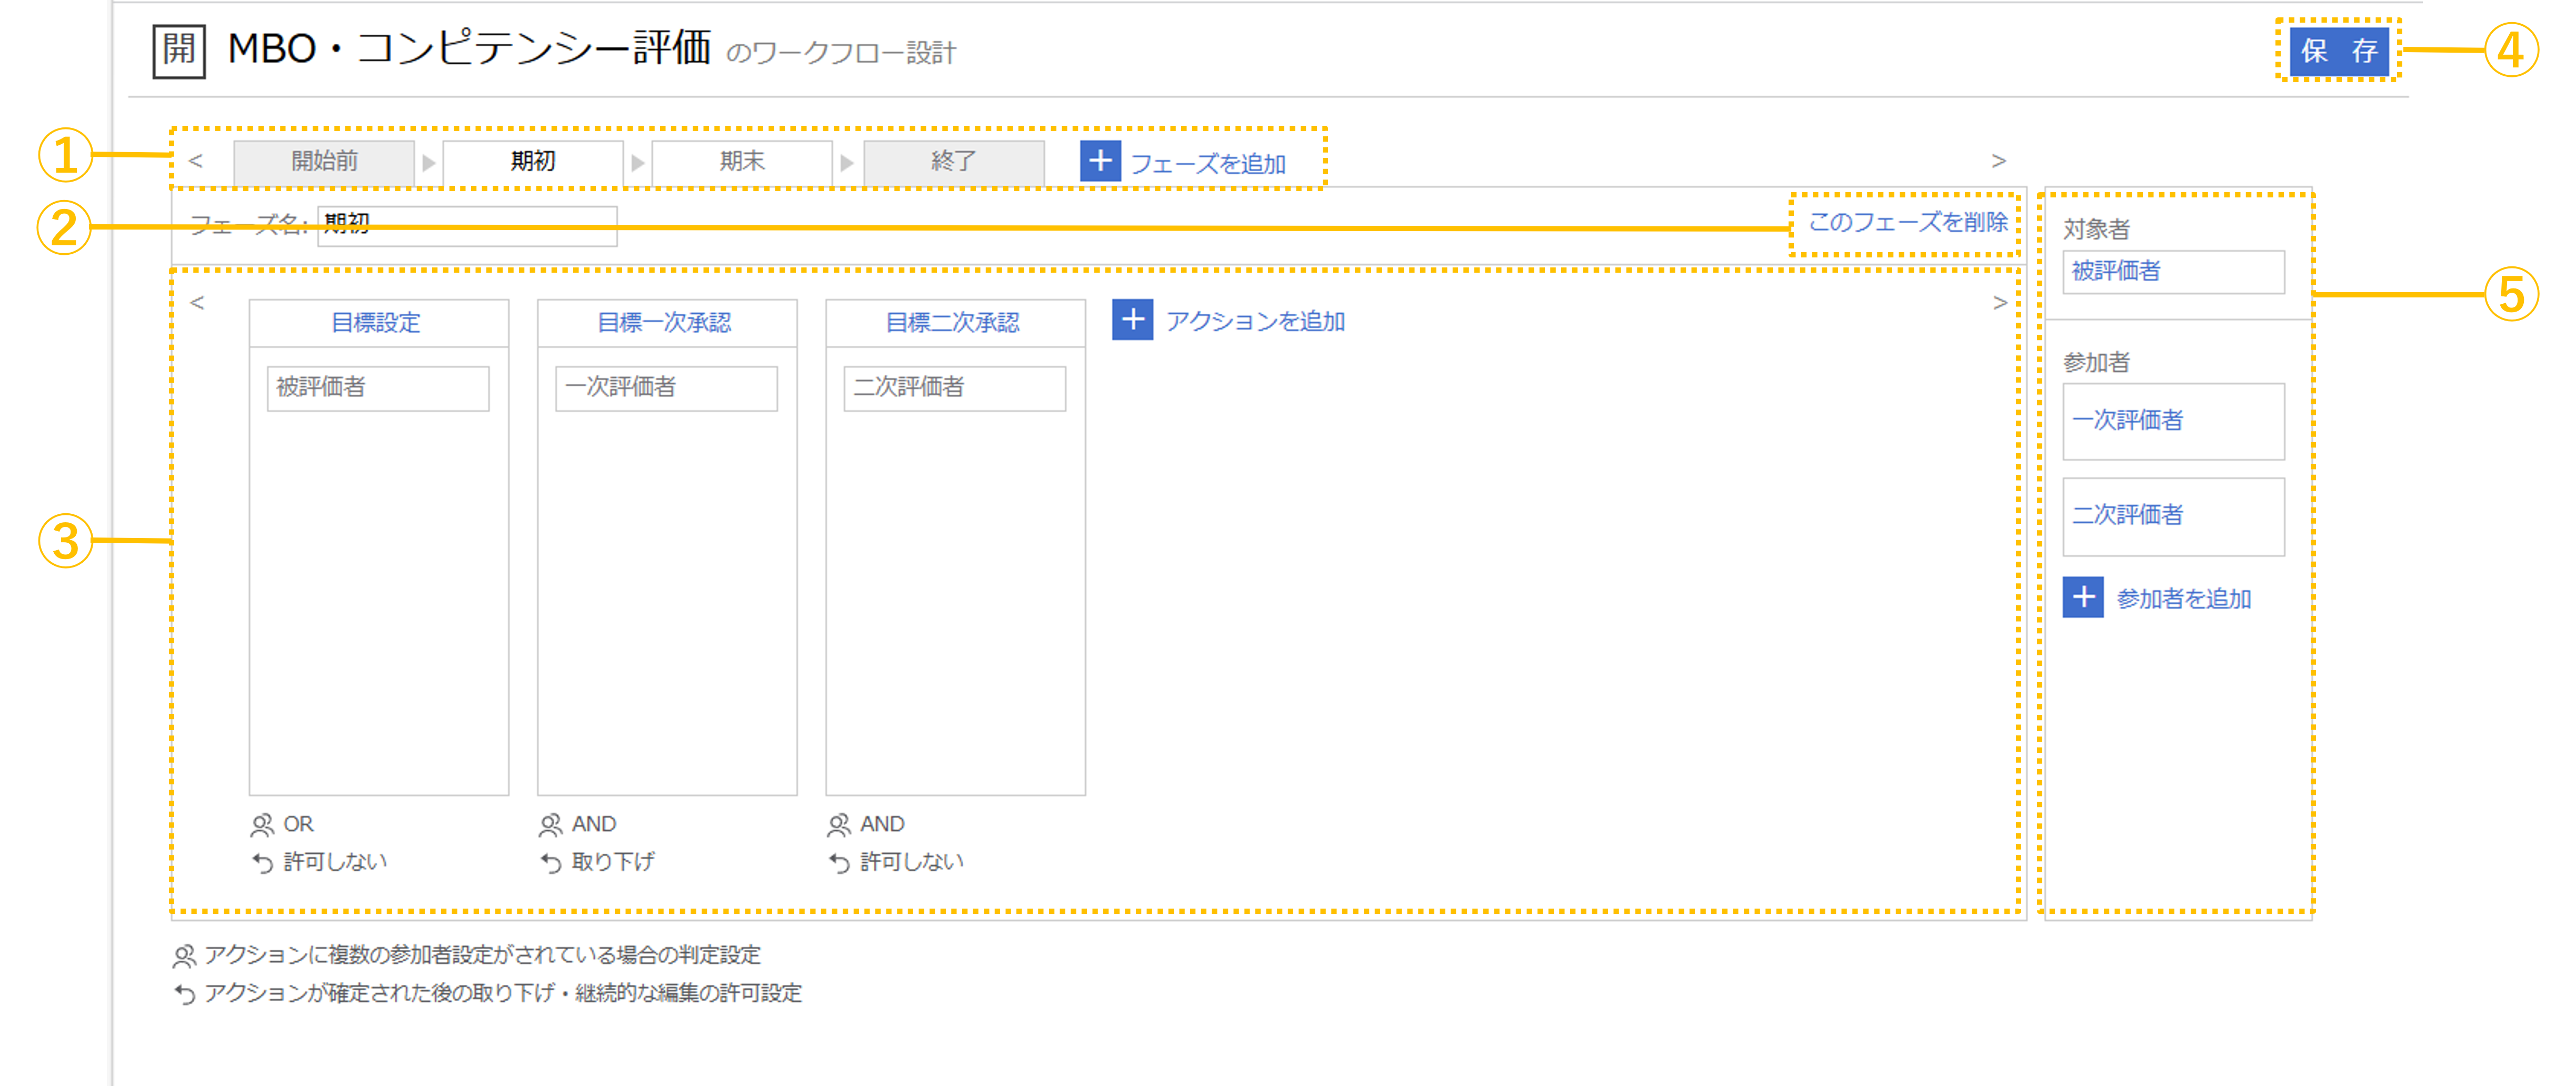Click the OR judgment setting text
The width and height of the screenshot is (2576, 1086).
click(298, 824)
